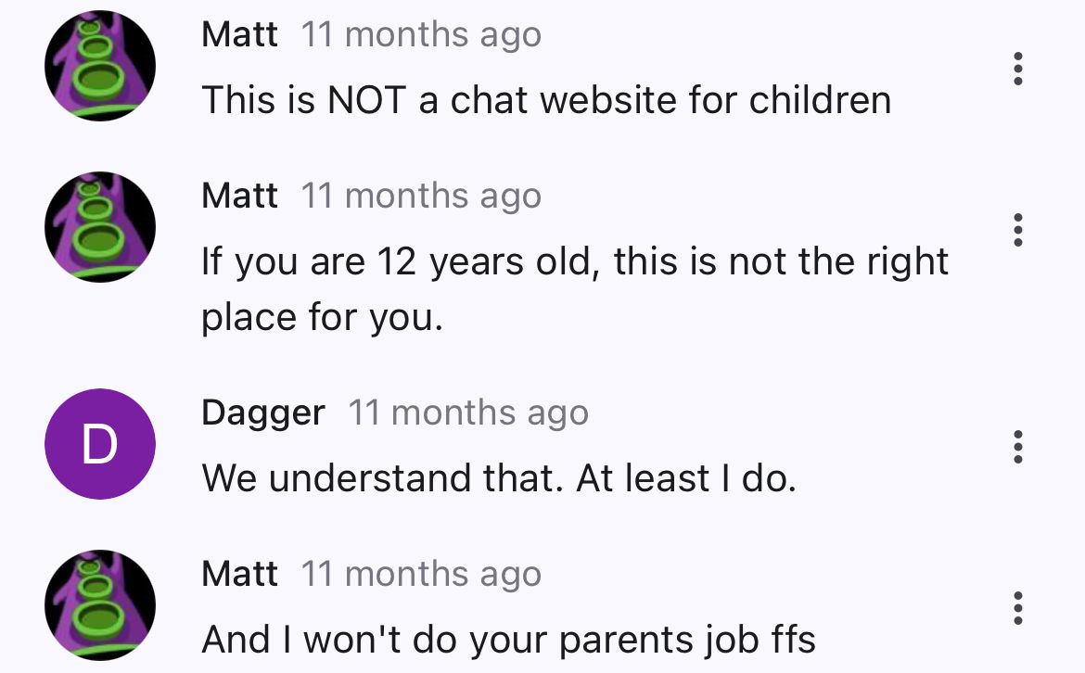Viewport: 1085px width, 673px height.
Task: Open more options for "12 years old" comment
Action: (x=1018, y=230)
